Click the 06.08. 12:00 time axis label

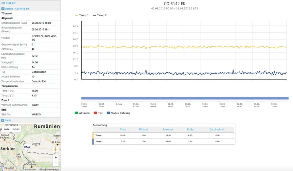tap(222, 105)
